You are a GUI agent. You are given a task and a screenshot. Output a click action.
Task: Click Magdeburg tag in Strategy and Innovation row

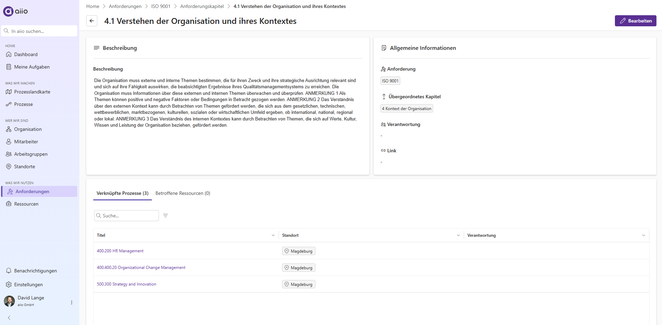coord(298,284)
